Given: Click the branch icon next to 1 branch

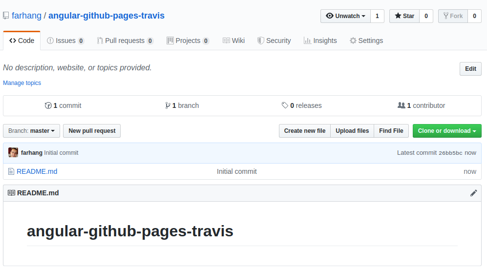Looking at the screenshot, I should (x=168, y=105).
